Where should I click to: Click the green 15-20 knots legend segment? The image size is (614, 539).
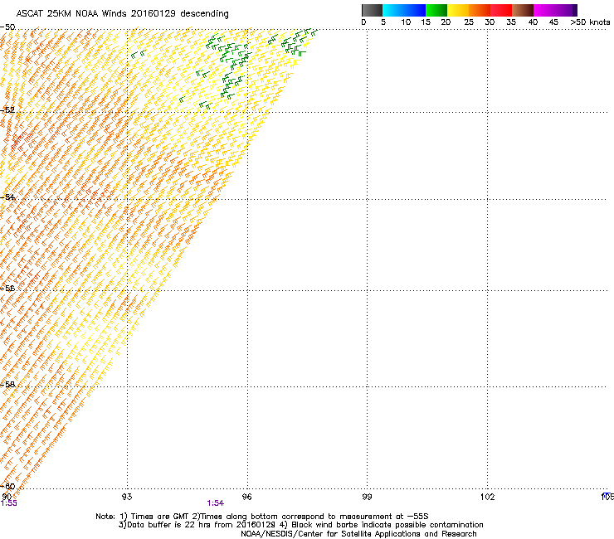coord(436,10)
